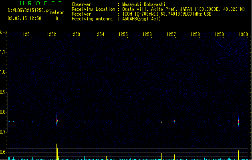Click the 0.7 kHz frequency label
This screenshot has width=252, height=160.
pos(3,132)
